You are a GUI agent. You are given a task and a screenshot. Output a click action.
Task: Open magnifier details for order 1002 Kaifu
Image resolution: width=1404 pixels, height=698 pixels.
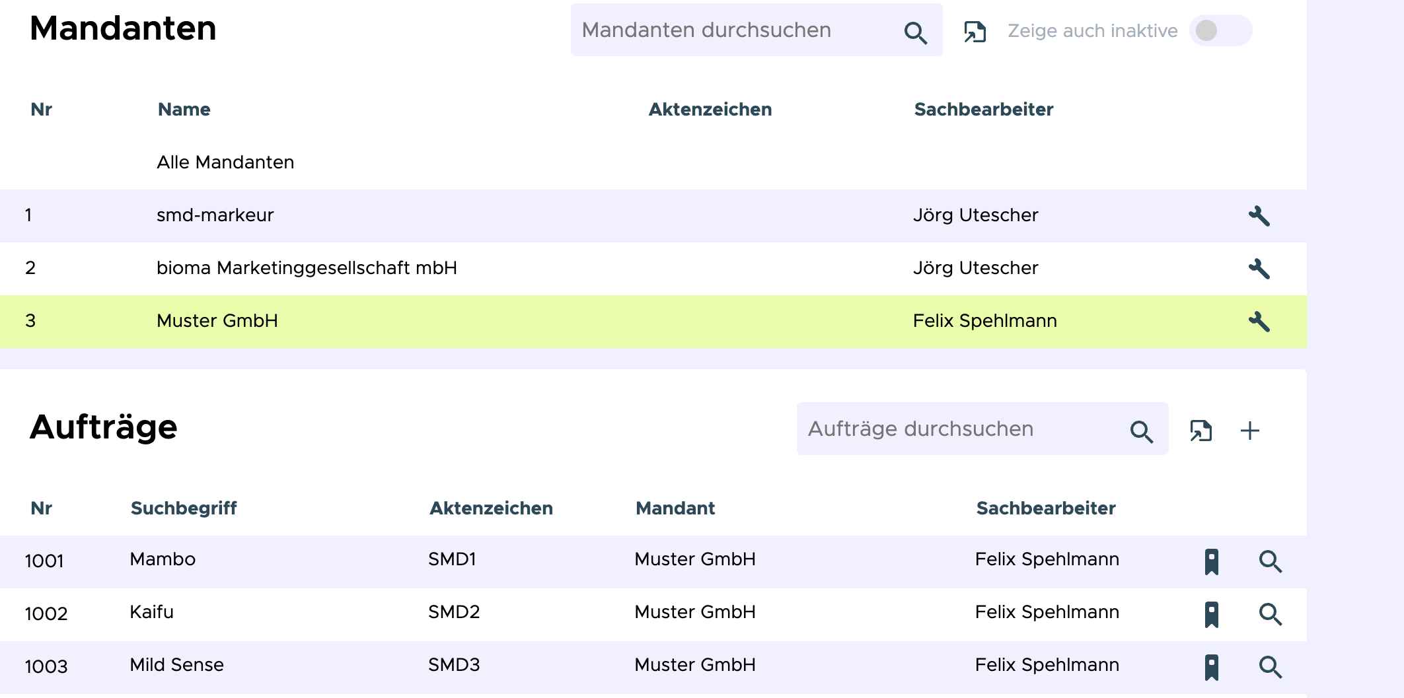pyautogui.click(x=1270, y=614)
